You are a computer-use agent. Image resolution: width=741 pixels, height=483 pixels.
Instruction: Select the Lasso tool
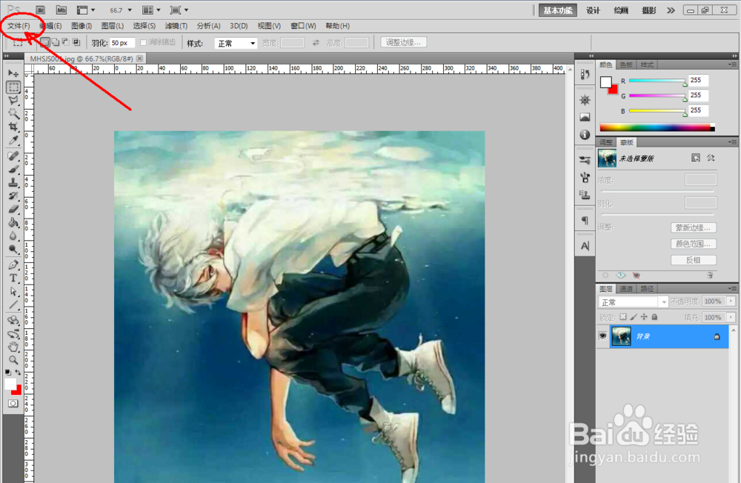tap(13, 100)
